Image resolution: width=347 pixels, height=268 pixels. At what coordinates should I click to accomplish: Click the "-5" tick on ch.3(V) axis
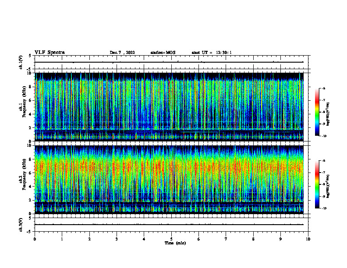click(x=29, y=232)
